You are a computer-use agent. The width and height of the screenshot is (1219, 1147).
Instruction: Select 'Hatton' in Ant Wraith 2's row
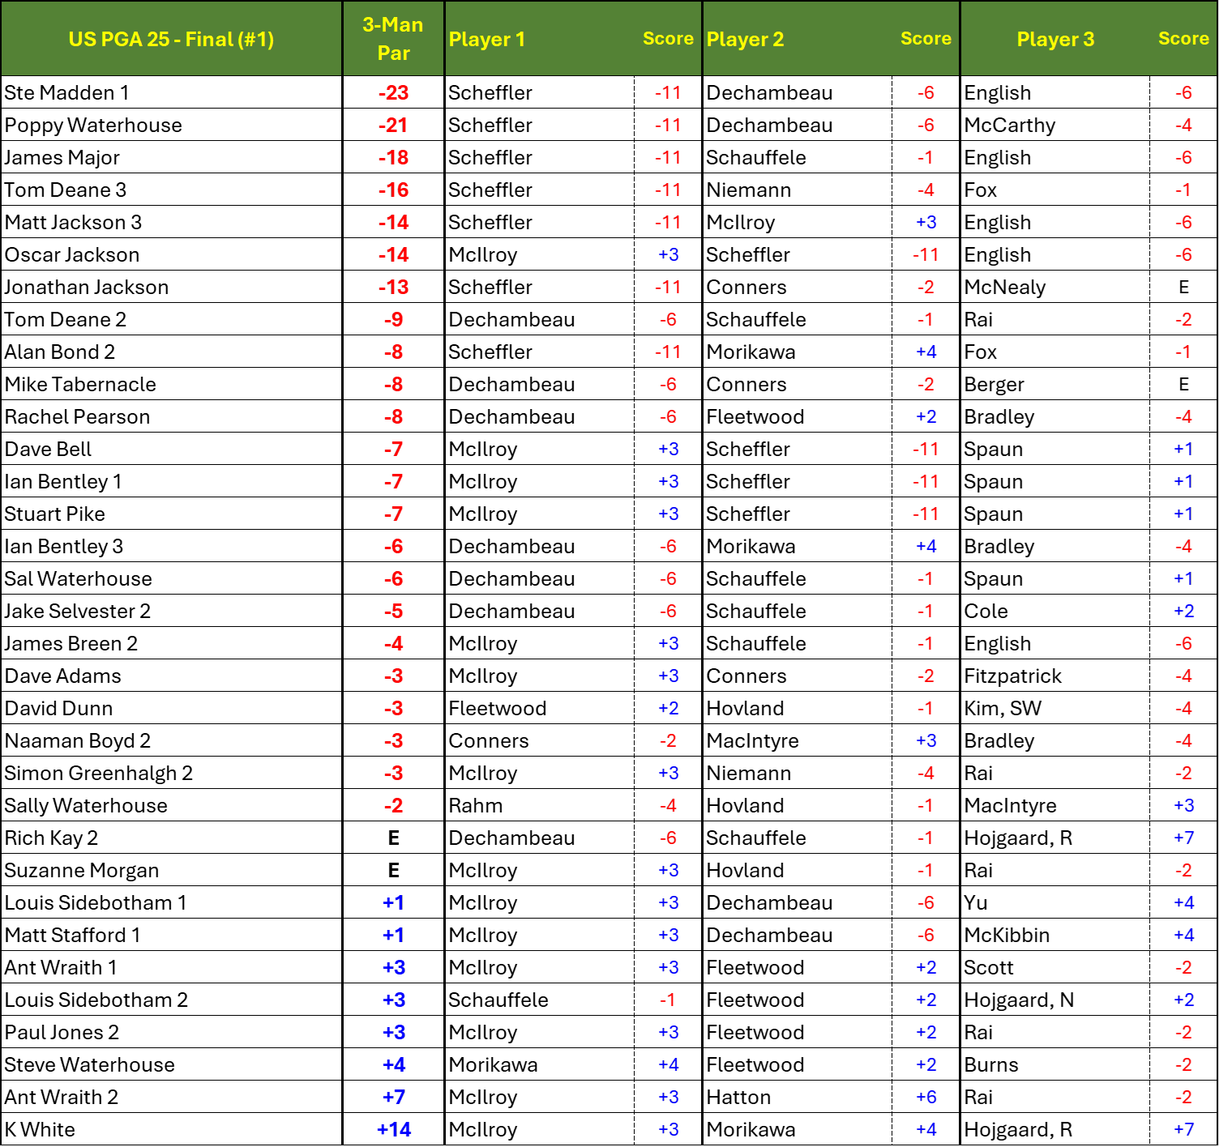click(797, 1097)
